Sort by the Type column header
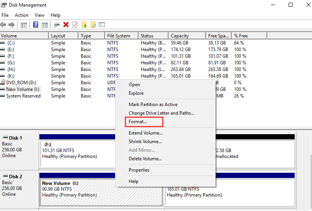 pyautogui.click(x=91, y=36)
